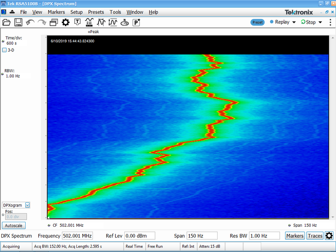The height and width of the screenshot is (252, 336).
Task: Click the Save floppy disk icon
Action: 18,22
